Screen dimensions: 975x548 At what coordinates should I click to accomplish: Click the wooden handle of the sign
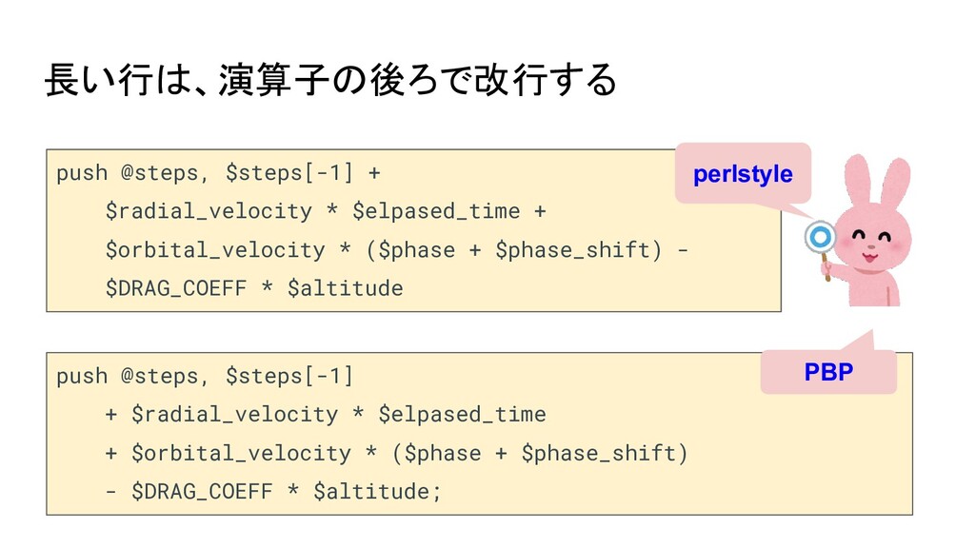826,267
